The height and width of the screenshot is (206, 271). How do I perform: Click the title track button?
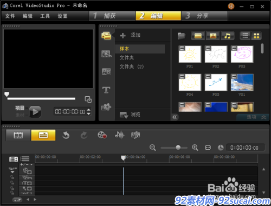click(27, 183)
